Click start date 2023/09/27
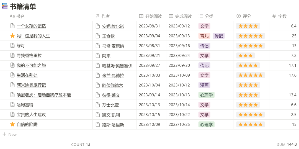Image resolution: width=299 pixels, height=149 pixels. click(x=149, y=65)
